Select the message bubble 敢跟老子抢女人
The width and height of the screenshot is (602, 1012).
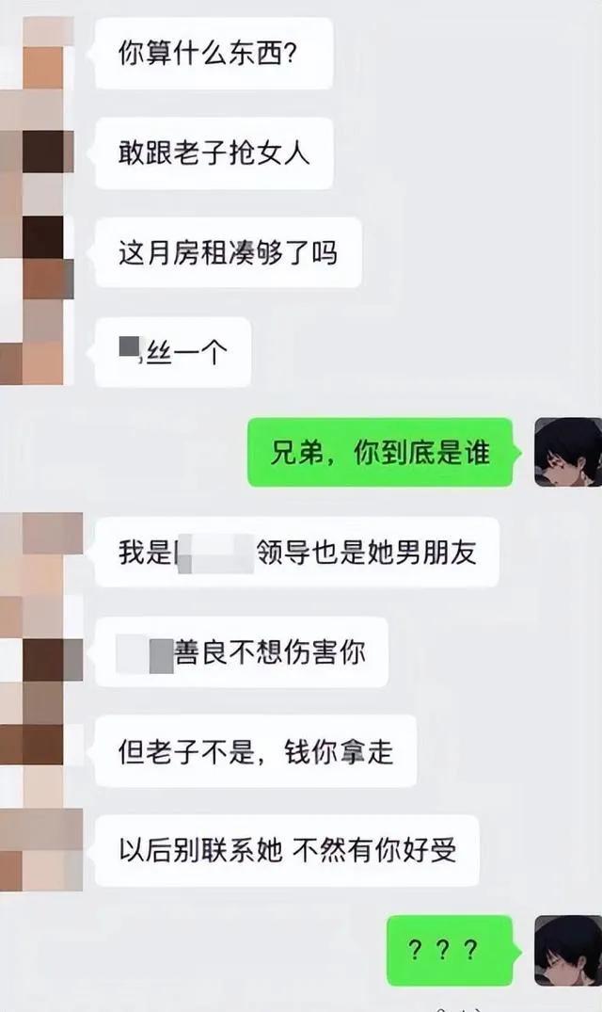pos(214,153)
